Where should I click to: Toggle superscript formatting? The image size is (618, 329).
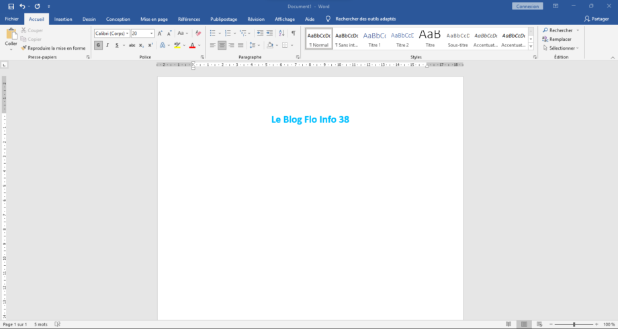pyautogui.click(x=150, y=45)
